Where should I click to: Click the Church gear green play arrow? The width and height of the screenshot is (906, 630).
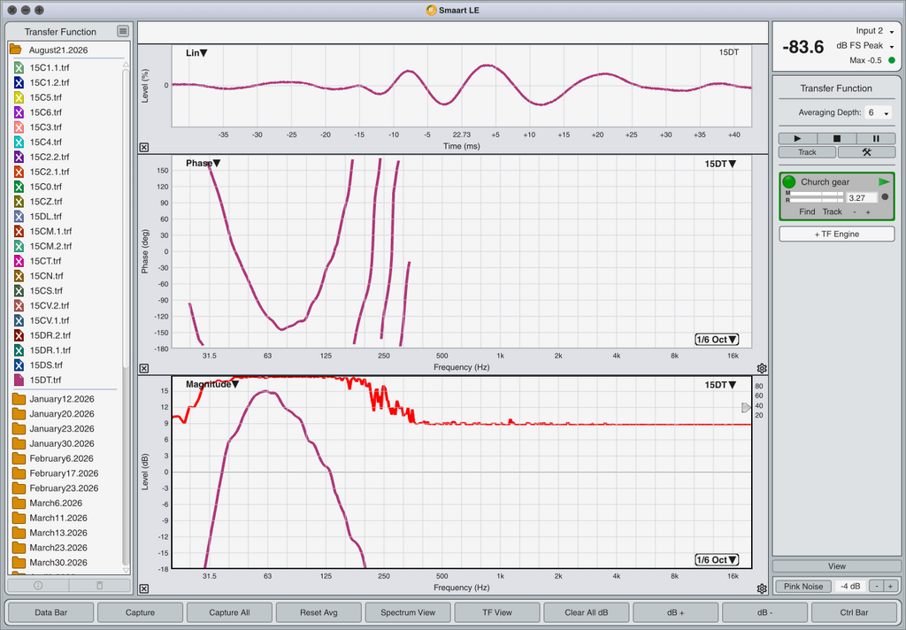click(884, 182)
